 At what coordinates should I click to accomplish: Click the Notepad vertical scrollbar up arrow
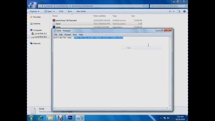point(170,38)
